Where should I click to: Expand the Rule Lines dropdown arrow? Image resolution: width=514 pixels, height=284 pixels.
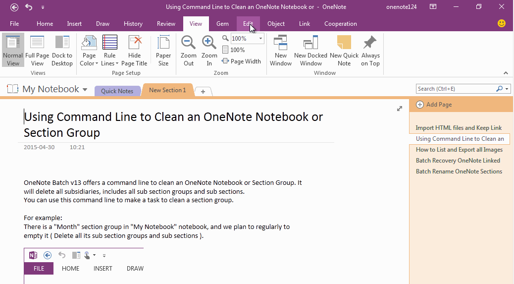(117, 63)
